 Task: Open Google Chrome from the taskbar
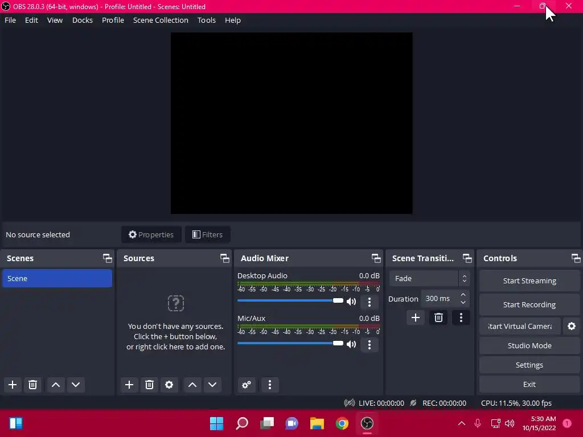(x=342, y=423)
